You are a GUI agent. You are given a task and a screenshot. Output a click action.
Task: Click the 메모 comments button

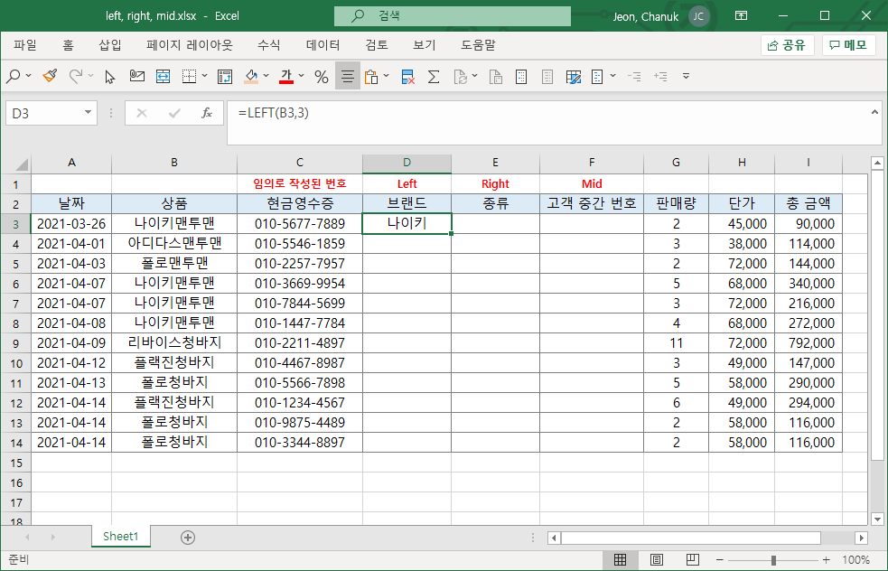coord(849,45)
